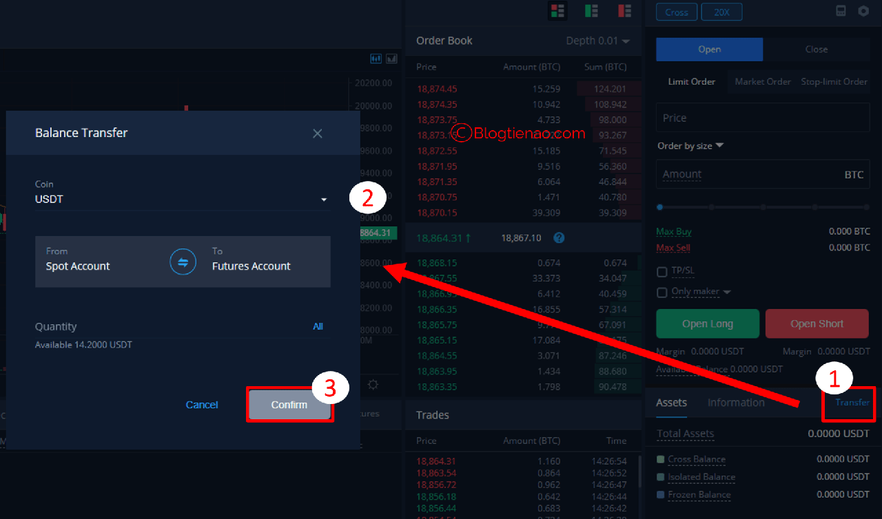Click the Total Assets label
The height and width of the screenshot is (519, 882).
(x=685, y=434)
